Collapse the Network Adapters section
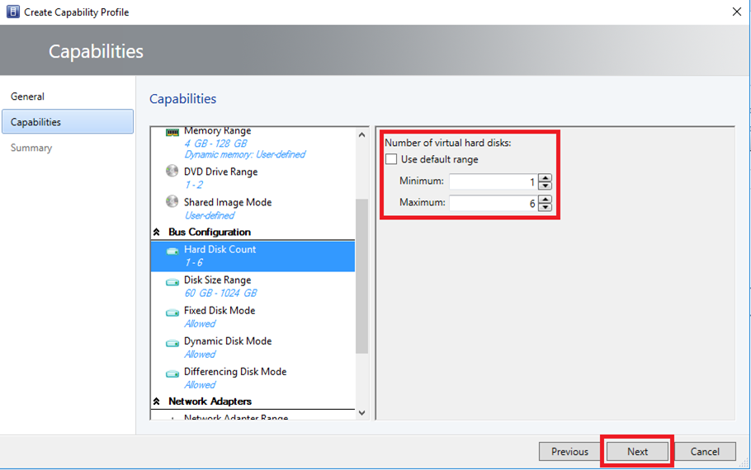Screen dimensions: 751x470 click(157, 402)
